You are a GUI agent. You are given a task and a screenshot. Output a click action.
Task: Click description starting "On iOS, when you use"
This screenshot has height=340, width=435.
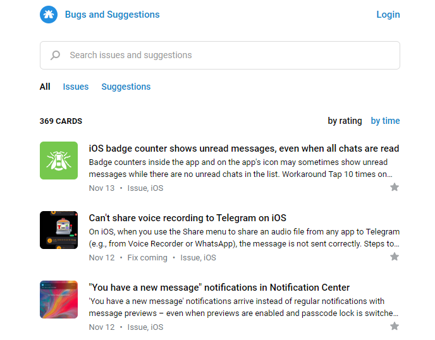click(x=244, y=238)
